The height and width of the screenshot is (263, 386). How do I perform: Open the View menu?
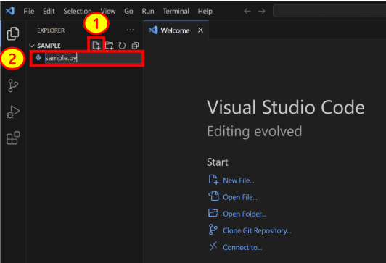108,11
